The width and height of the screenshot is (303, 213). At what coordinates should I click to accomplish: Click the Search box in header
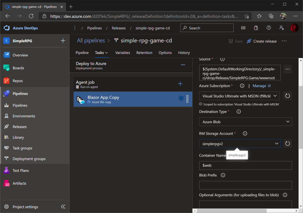[207, 28]
